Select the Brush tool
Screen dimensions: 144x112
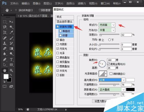click(x=11, y=38)
